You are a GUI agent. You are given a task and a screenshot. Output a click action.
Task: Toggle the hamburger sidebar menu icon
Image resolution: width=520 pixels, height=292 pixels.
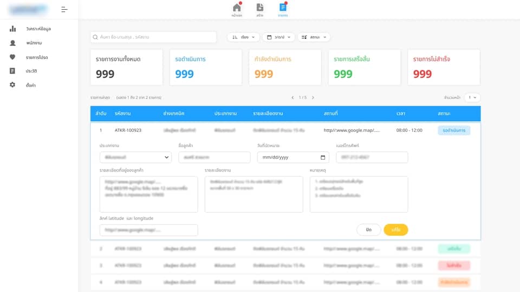(64, 10)
